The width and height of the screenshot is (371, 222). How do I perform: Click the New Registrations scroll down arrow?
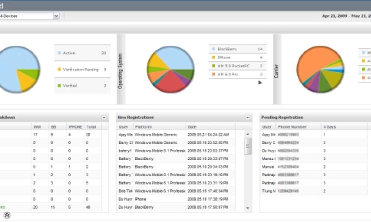247,208
